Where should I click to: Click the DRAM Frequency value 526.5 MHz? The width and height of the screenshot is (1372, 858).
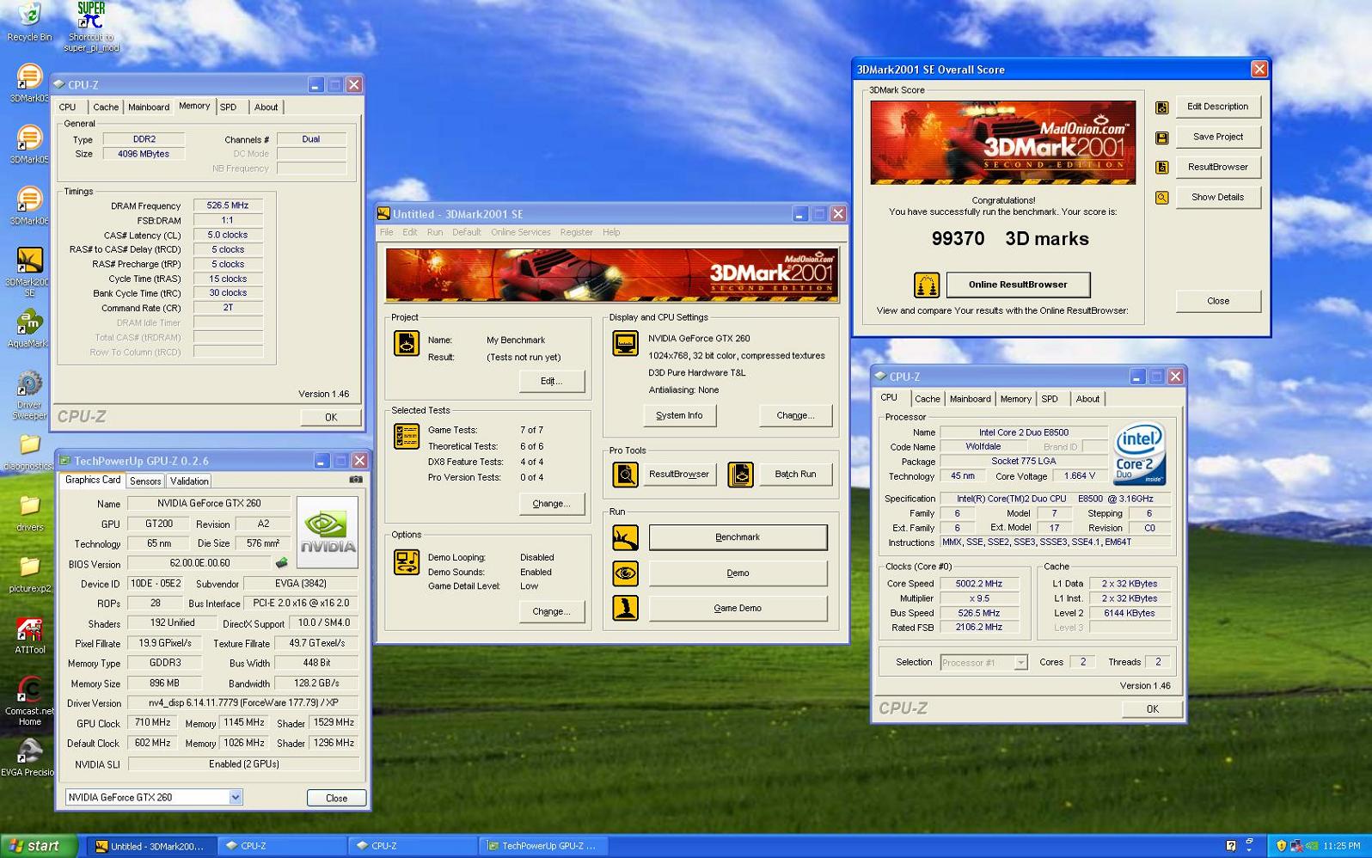point(228,205)
